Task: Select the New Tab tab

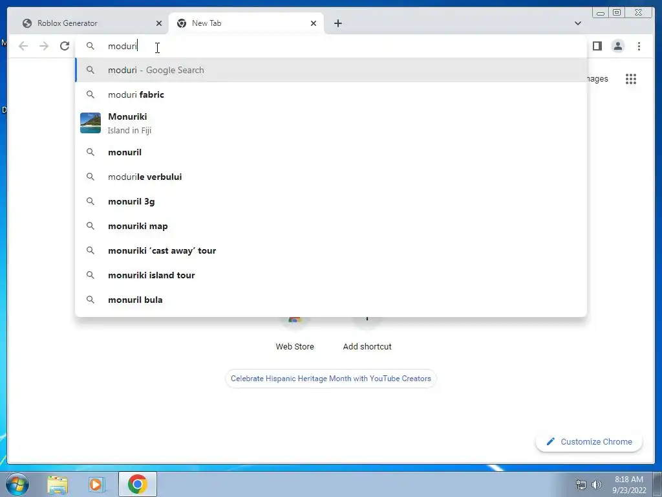Action: (x=245, y=23)
